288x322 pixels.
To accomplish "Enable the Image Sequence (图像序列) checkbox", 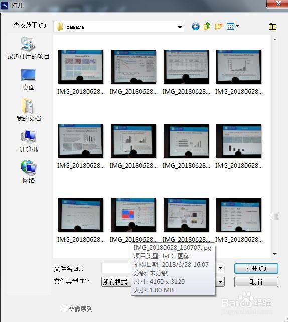I will (64, 308).
